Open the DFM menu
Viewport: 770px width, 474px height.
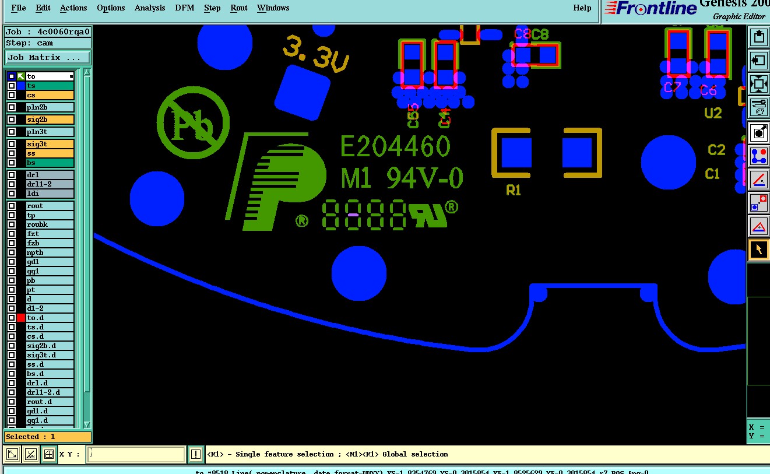click(x=186, y=8)
